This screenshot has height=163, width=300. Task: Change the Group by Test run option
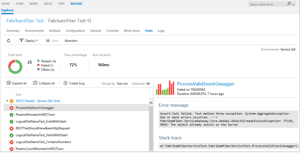pos(122,84)
